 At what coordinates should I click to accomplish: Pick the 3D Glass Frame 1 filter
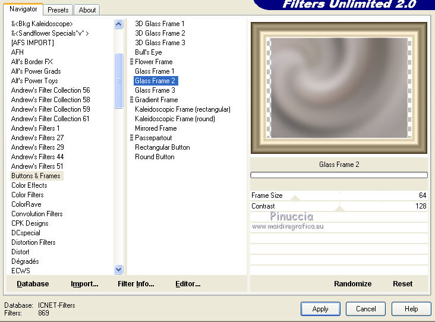coord(159,24)
